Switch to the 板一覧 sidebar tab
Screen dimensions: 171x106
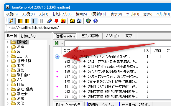(x=12, y=36)
